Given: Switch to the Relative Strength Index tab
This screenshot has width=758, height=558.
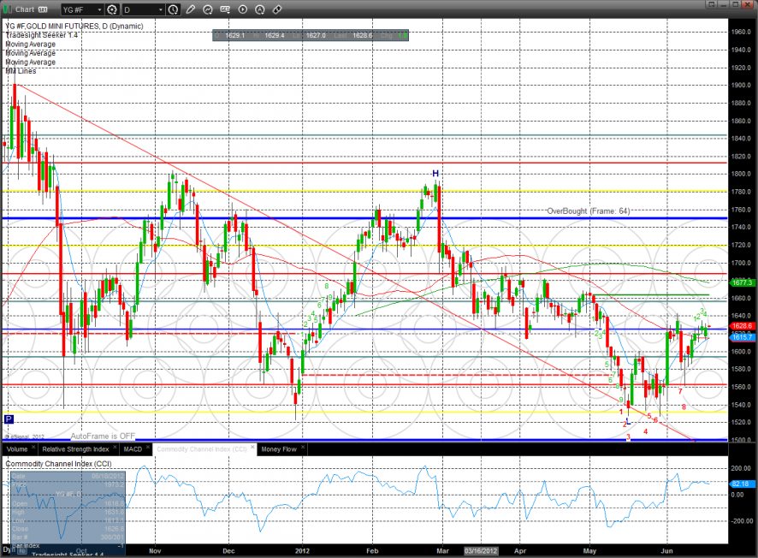Looking at the screenshot, I should [75, 448].
